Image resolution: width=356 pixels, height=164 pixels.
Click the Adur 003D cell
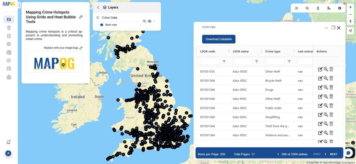pyautogui.click(x=240, y=72)
